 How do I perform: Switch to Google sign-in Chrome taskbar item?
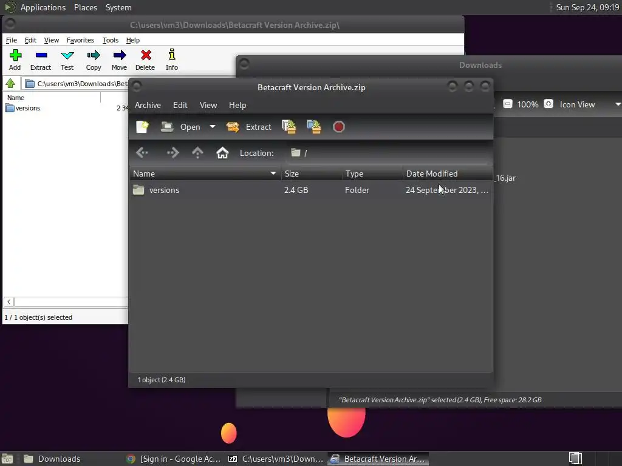pyautogui.click(x=173, y=459)
